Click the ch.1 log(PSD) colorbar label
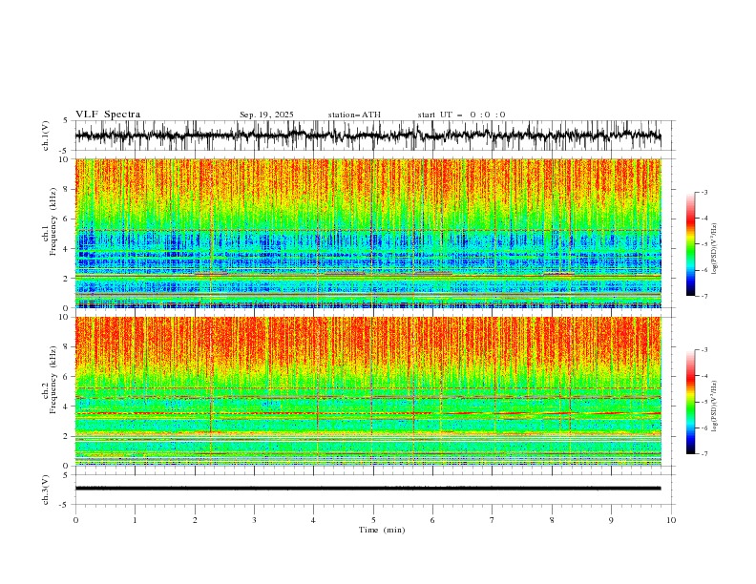Screen dimensions: 756x584 [716, 249]
